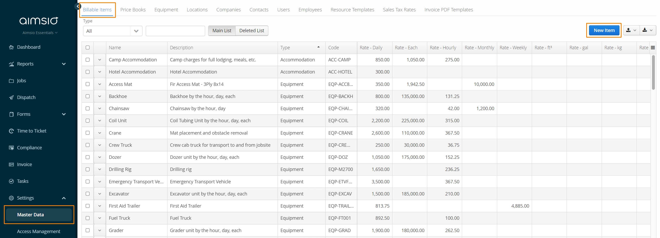
Task: Toggle the select-all checkbox in header
Action: tap(88, 48)
